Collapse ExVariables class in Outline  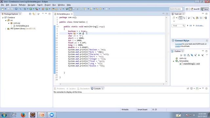(174, 61)
